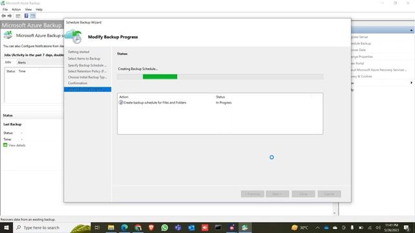Switch to the Jobs tab
Screen dimensions: 415x233
[x=8, y=62]
